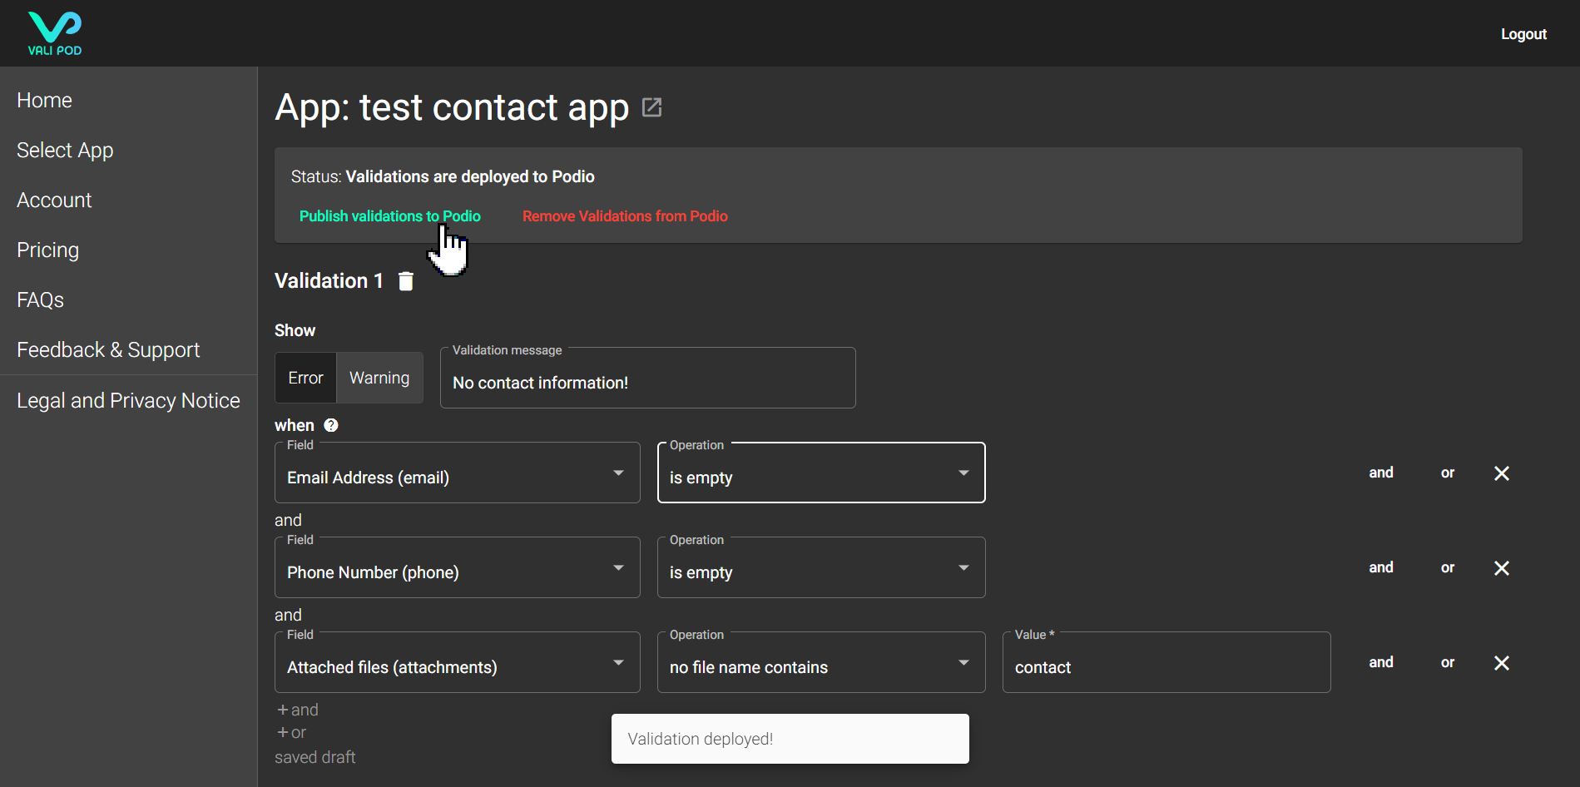1580x787 pixels.
Task: Click Remove Validations from Podio
Action: 625,216
